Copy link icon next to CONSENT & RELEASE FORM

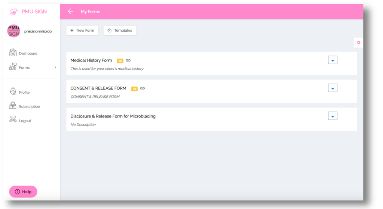143,88
